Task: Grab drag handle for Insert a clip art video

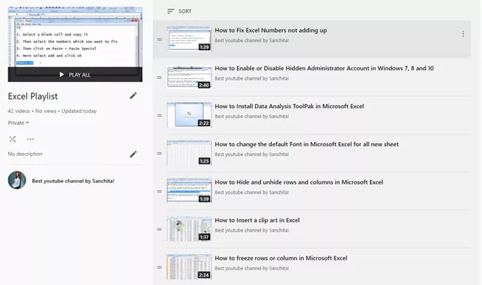Action: (159, 229)
